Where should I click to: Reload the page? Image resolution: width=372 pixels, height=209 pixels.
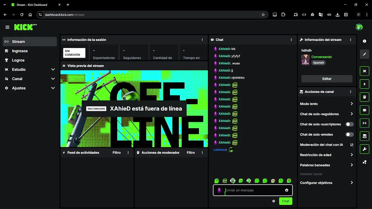click(22, 15)
